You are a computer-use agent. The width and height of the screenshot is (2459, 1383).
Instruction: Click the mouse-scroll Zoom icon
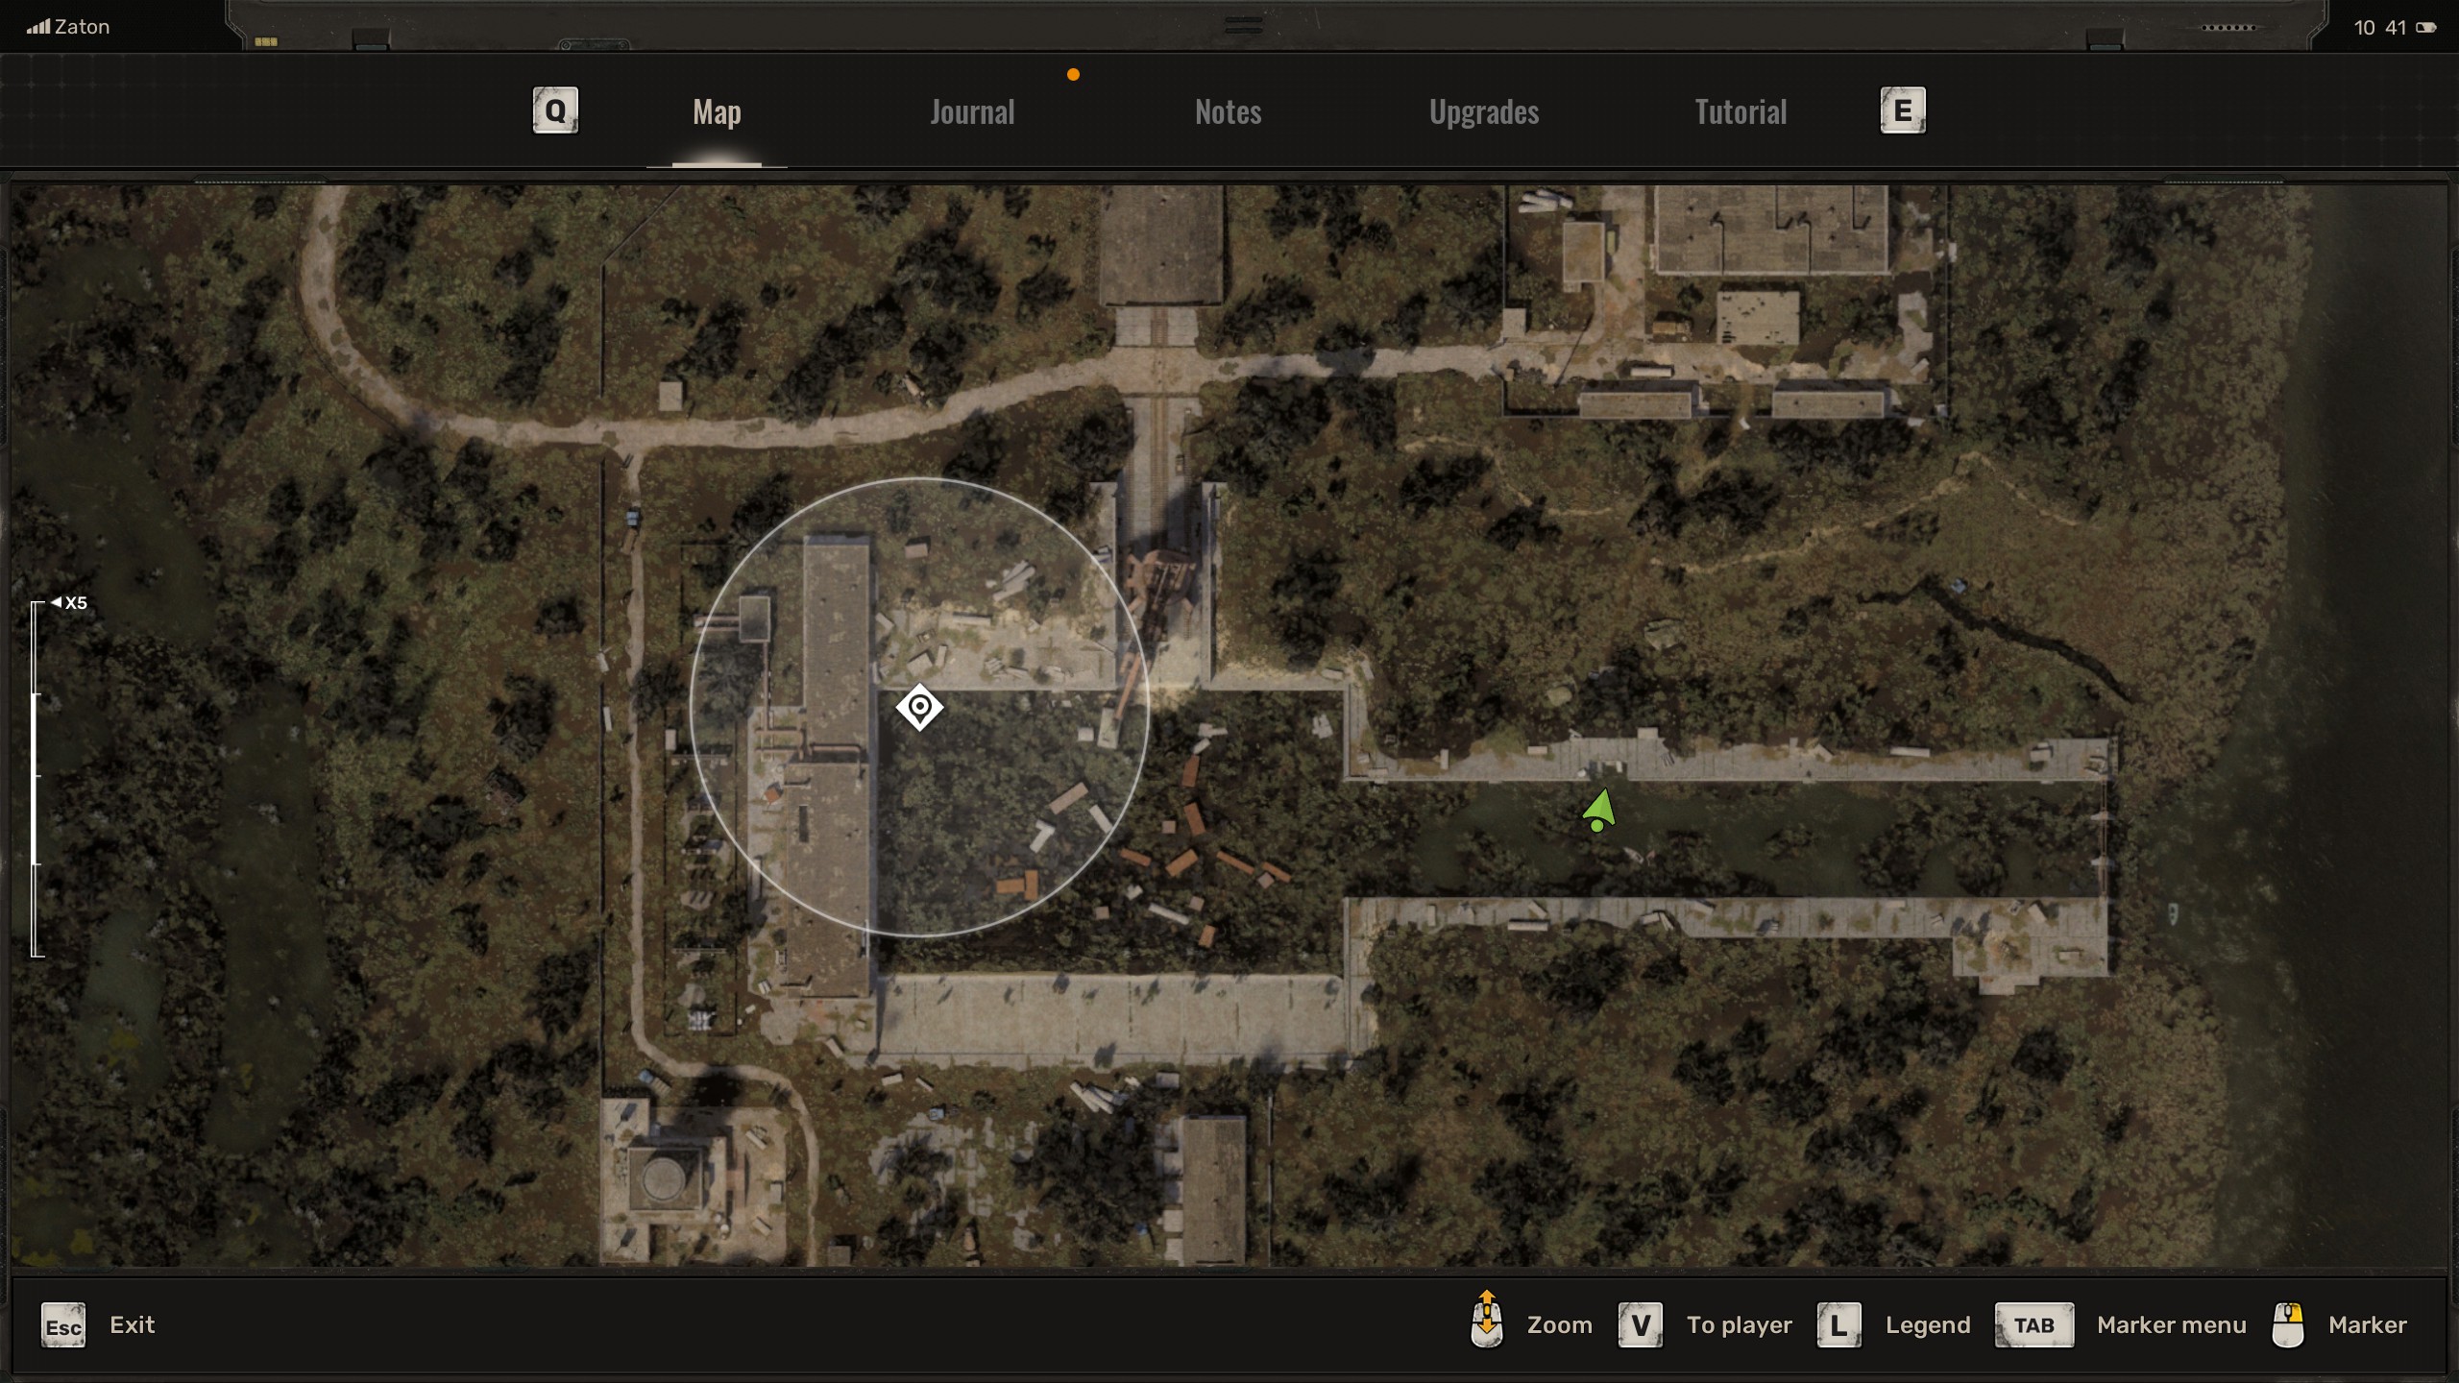(x=1487, y=1320)
